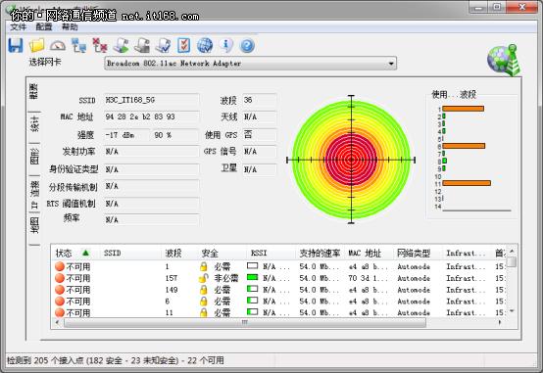Switch to the 图形 vertical tab

(x=34, y=156)
